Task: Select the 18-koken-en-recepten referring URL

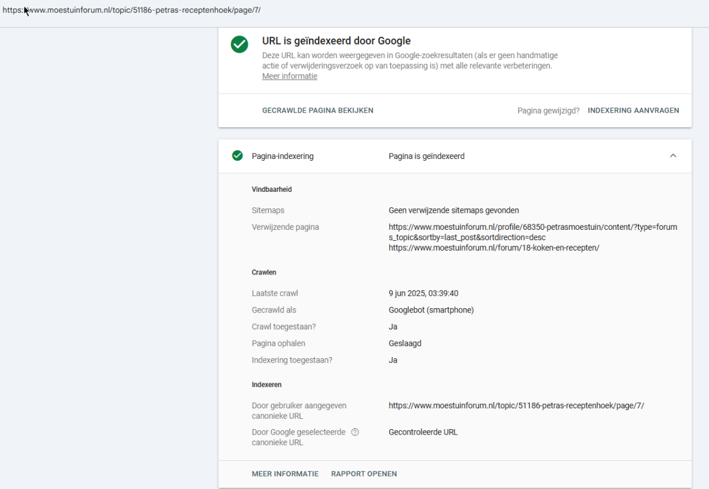Action: pyautogui.click(x=494, y=248)
